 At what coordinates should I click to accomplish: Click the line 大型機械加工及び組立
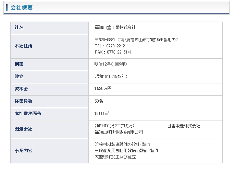[x=115, y=157]
